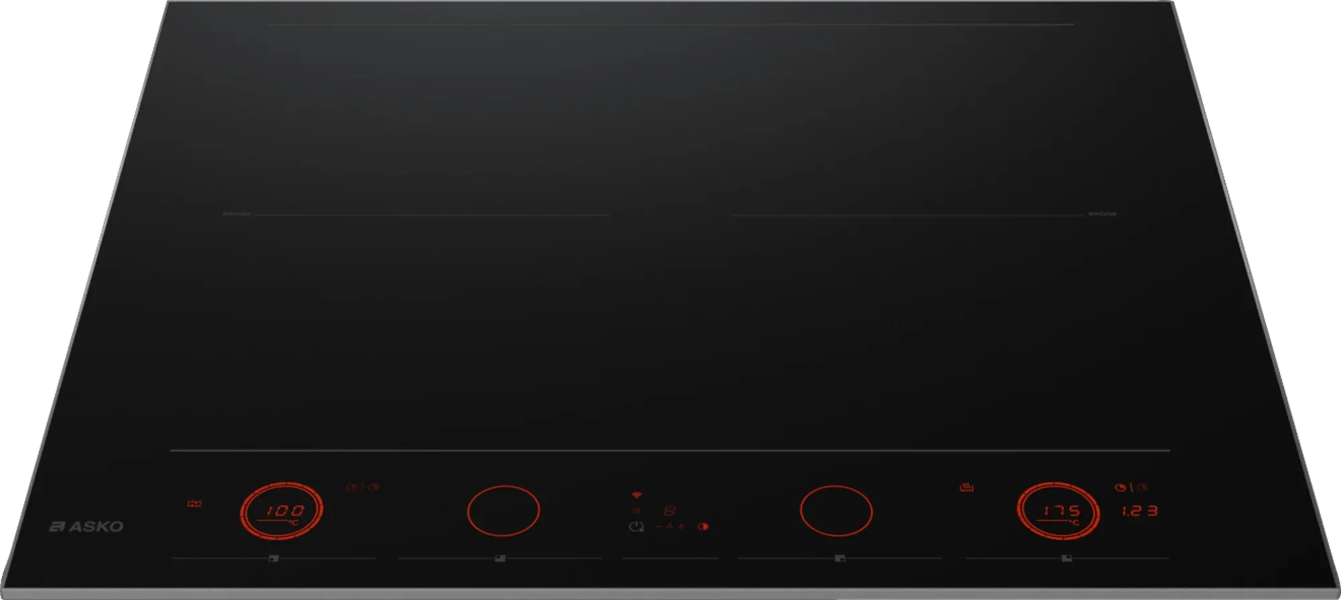Tap the 1.23 timer display
Viewport: 1341px width, 600px height.
pos(1140,511)
